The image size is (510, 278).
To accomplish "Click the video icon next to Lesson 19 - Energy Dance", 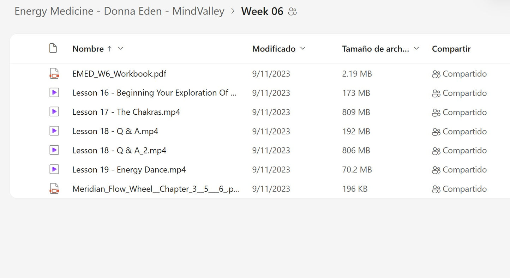I will pyautogui.click(x=54, y=169).
